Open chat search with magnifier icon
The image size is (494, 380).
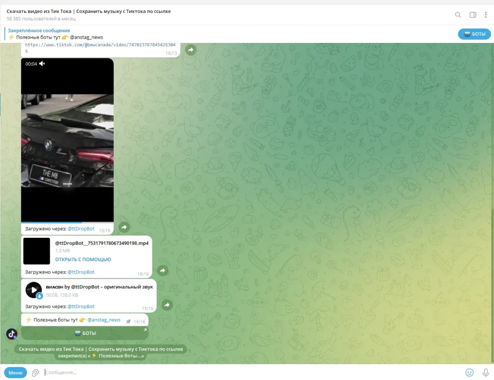[x=458, y=15]
